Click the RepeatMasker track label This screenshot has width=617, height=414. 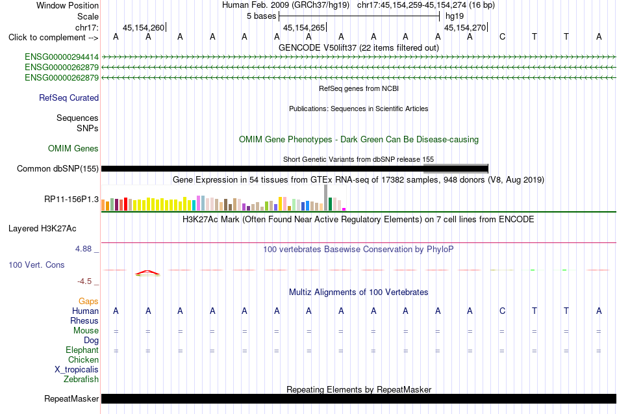71,398
